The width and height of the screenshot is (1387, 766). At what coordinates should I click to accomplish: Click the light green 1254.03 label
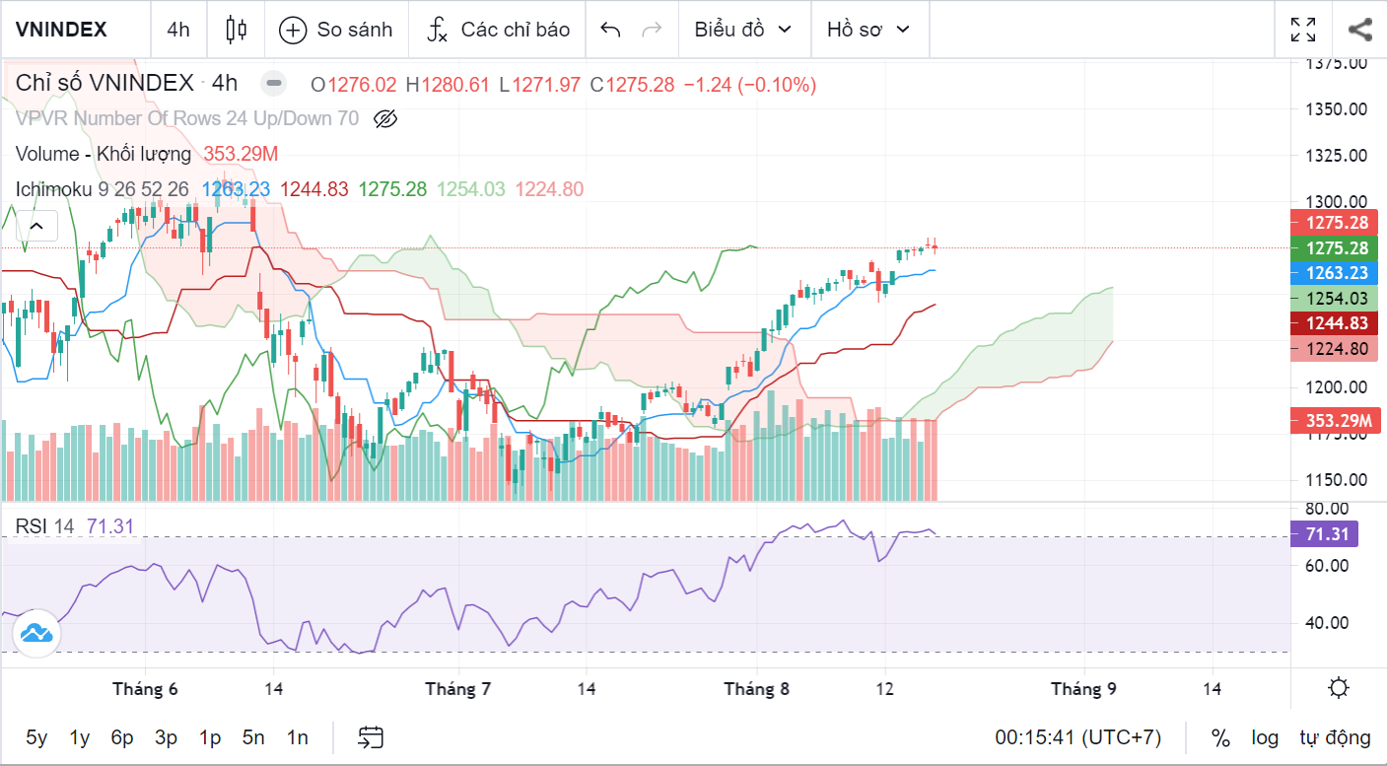(x=1337, y=299)
